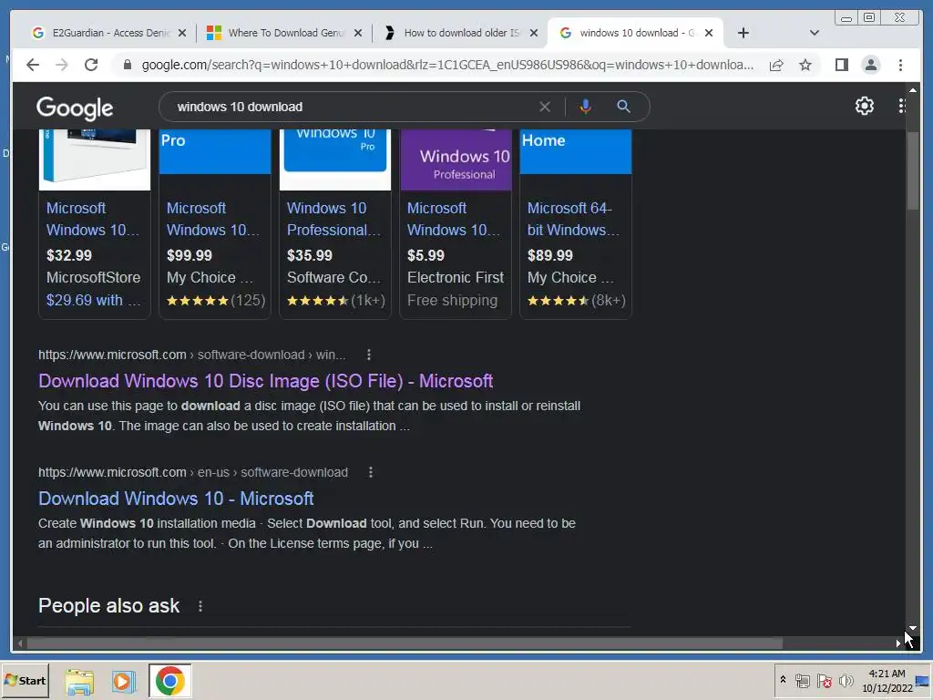Open $32.99 MicrosoftStore Windows 10 product

95,224
